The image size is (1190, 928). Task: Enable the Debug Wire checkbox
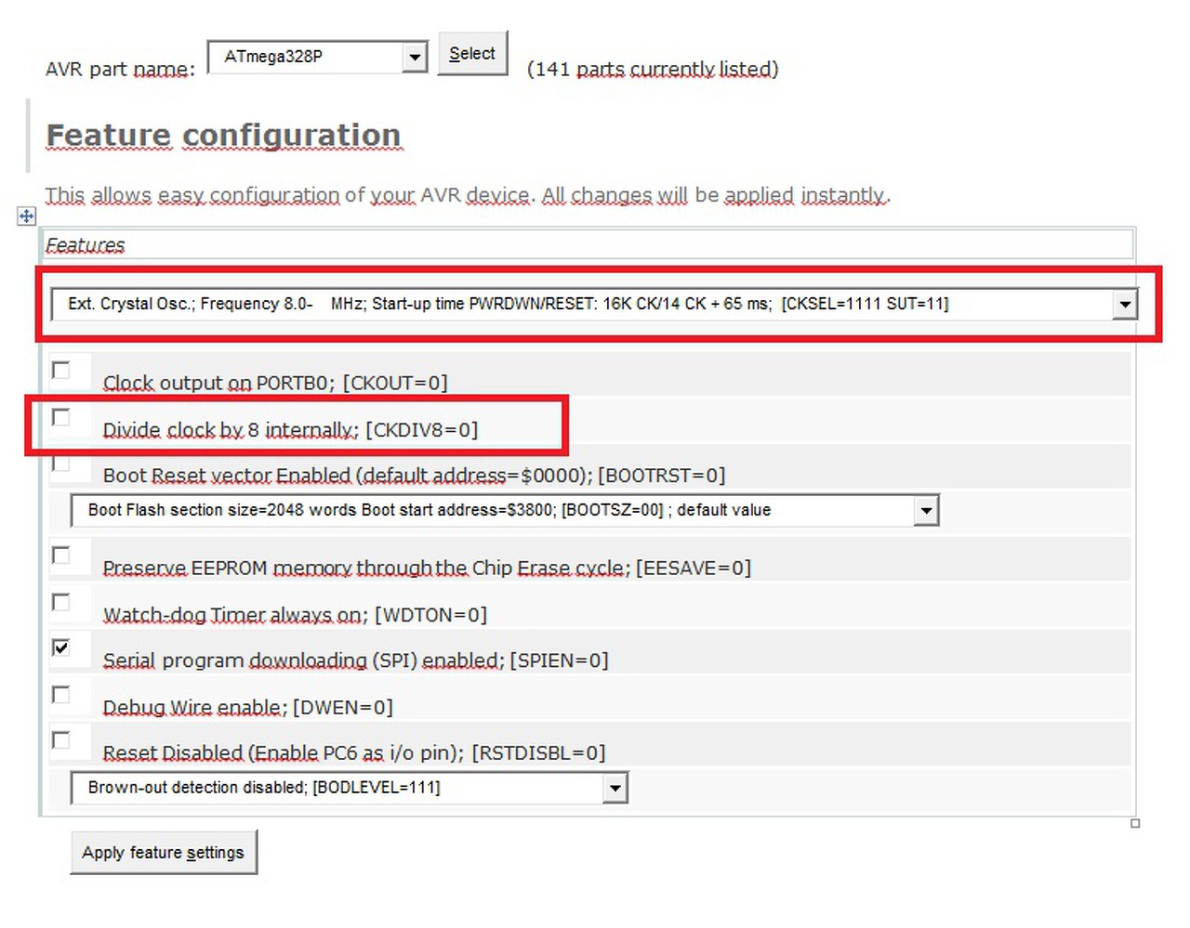(61, 695)
